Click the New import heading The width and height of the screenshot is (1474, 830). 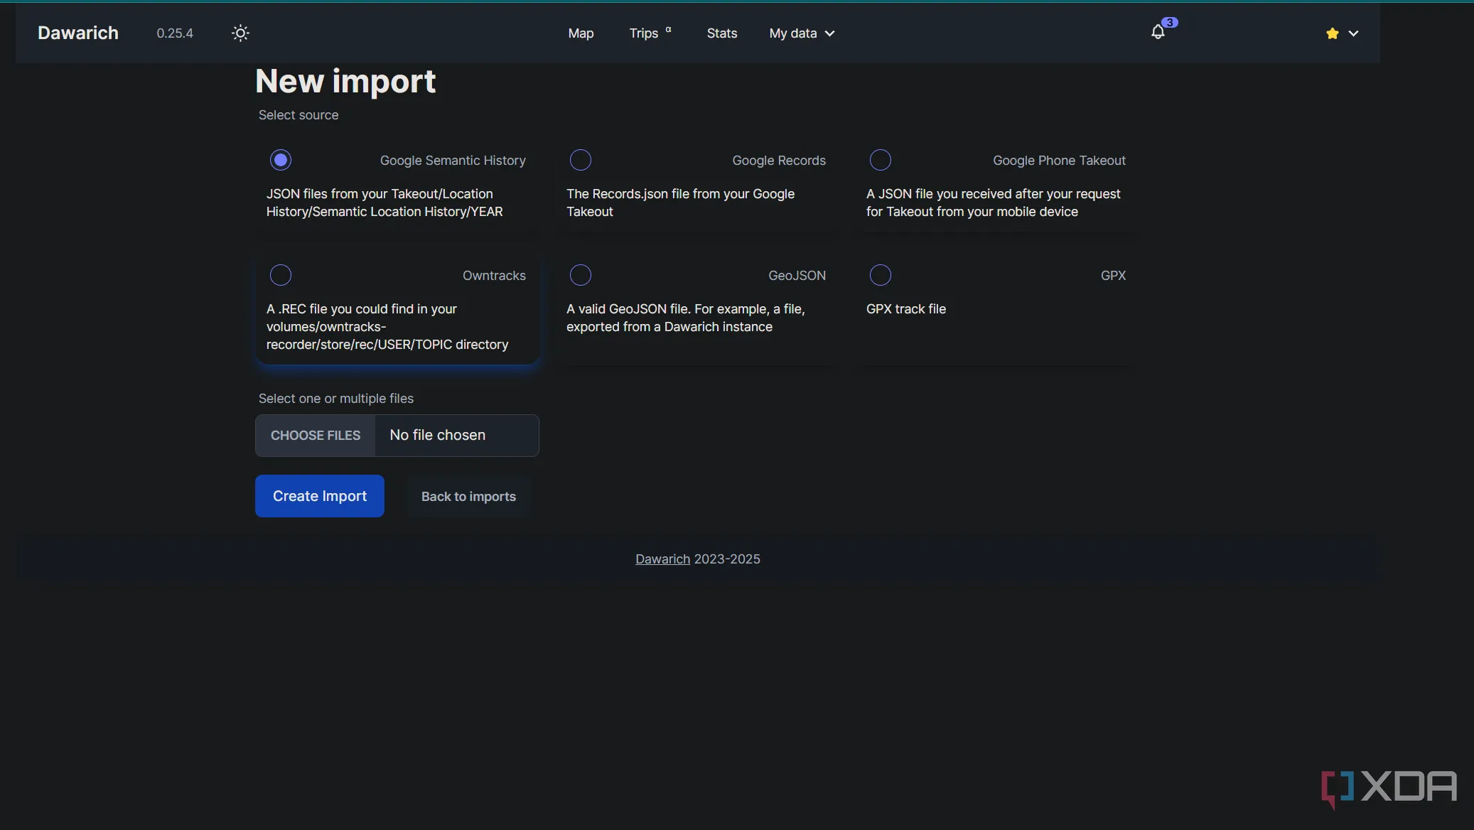tap(345, 81)
